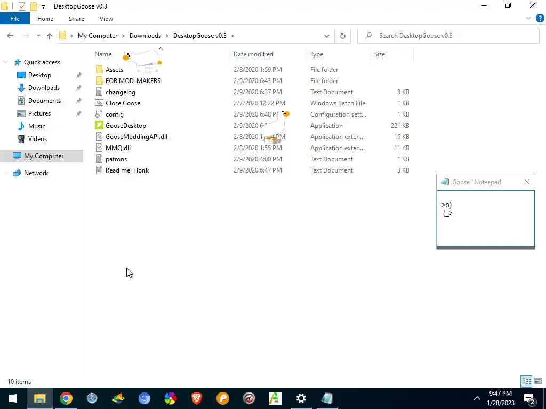Open recent locations dropdown arrow
Screen dimensions: 546x409
click(x=38, y=36)
